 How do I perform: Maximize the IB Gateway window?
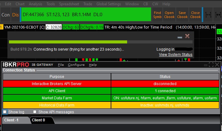pos(211,65)
